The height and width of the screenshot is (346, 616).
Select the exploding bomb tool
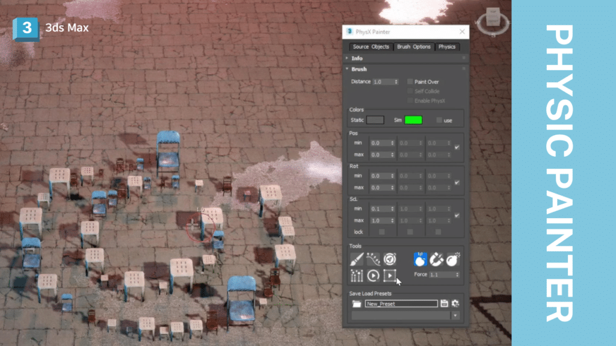(x=453, y=259)
